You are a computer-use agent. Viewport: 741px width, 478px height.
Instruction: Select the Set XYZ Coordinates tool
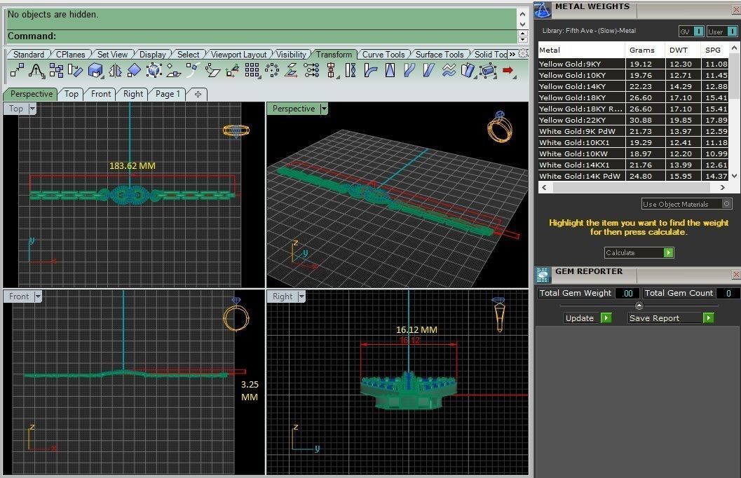pos(311,70)
